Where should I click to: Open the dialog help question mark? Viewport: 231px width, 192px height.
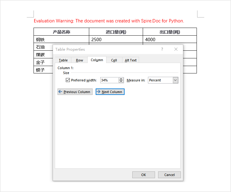point(162,49)
